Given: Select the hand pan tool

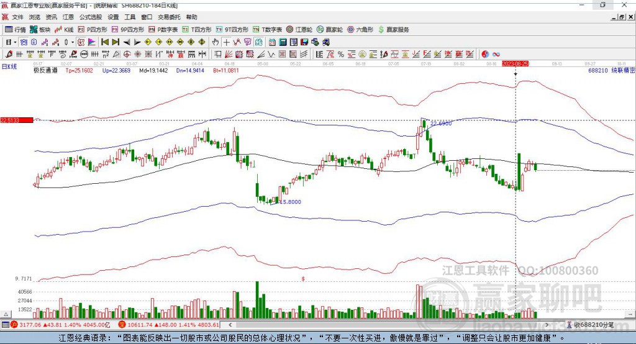Looking at the screenshot, I should click(216, 42).
